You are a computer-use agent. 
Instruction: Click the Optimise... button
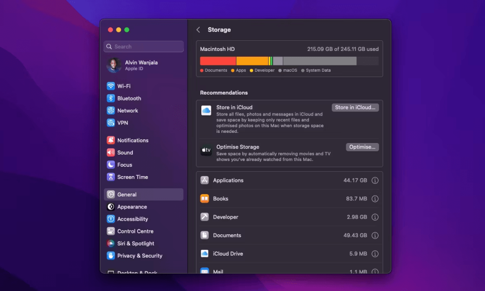click(362, 147)
